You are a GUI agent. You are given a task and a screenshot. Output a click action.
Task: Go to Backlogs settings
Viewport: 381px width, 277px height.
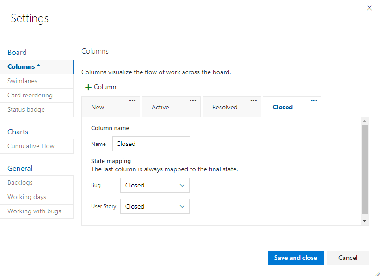(x=37, y=183)
